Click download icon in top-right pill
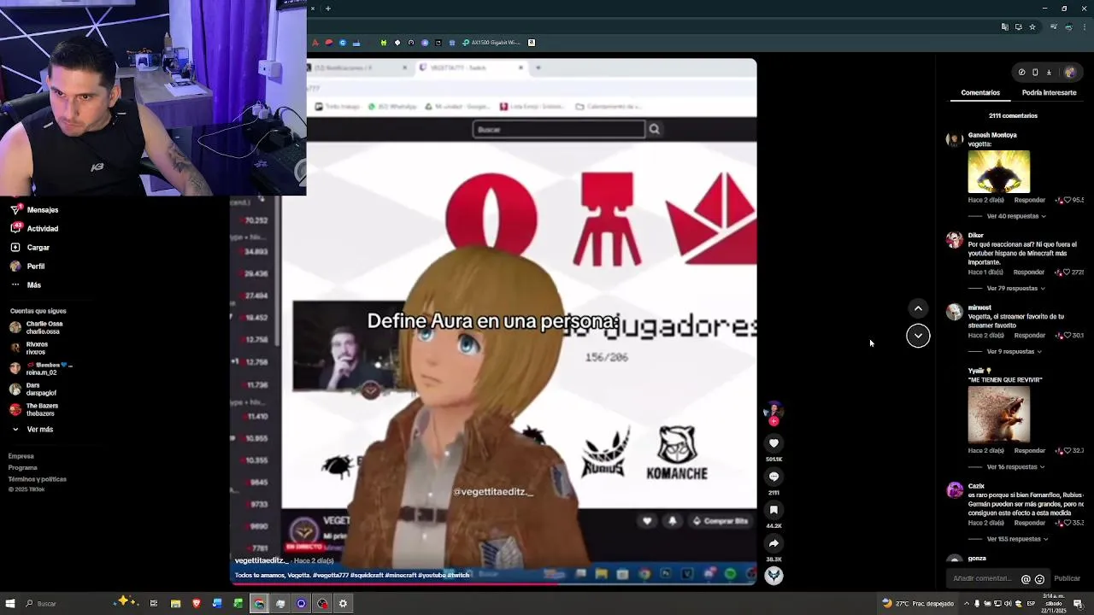The image size is (1094, 615). pyautogui.click(x=1049, y=73)
